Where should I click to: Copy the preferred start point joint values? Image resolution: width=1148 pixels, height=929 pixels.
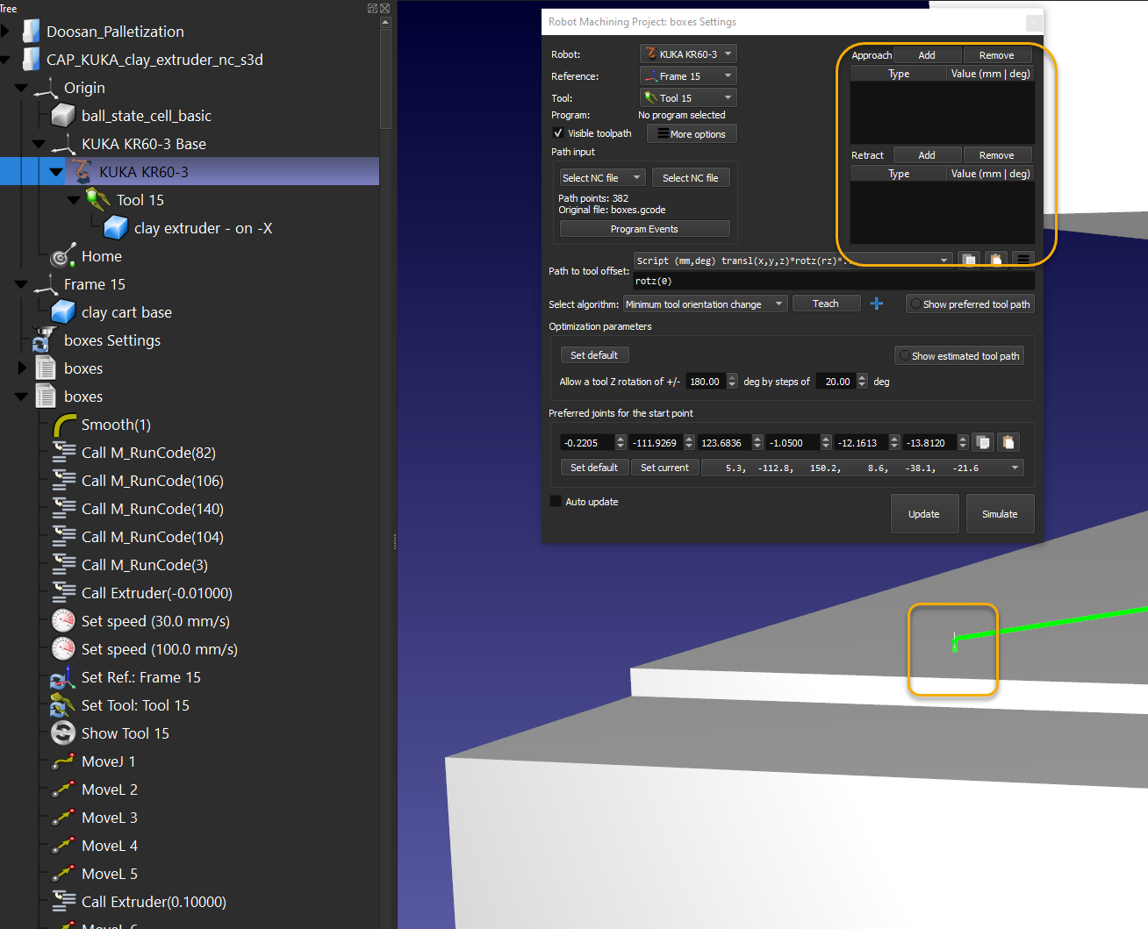pyautogui.click(x=983, y=443)
